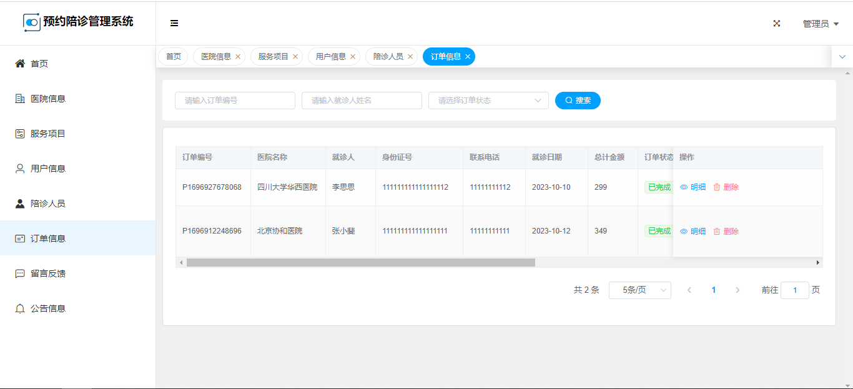Expand the 请选择订单状态 dropdown
The height and width of the screenshot is (389, 853).
point(488,101)
